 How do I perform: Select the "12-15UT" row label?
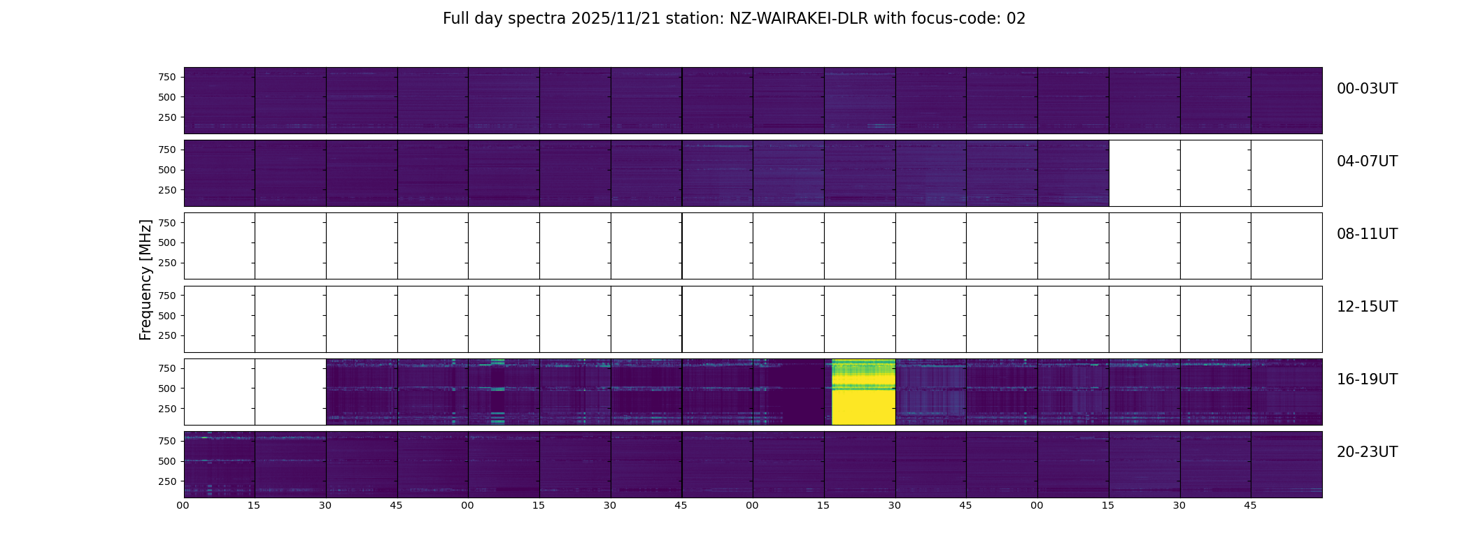(x=1367, y=307)
